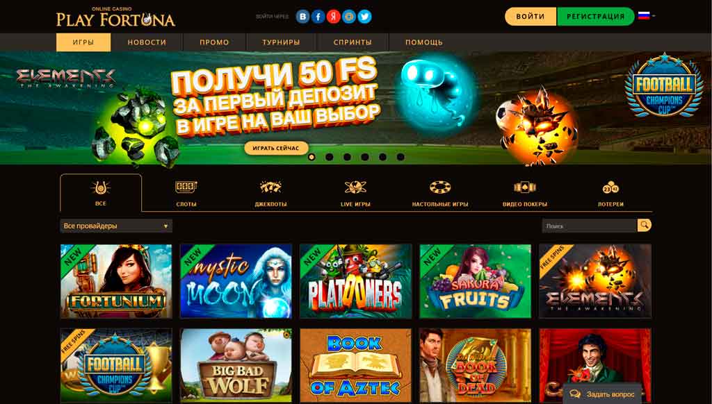Sign in using the Yandex icon
Screen dimensions: 712x404
tap(334, 17)
